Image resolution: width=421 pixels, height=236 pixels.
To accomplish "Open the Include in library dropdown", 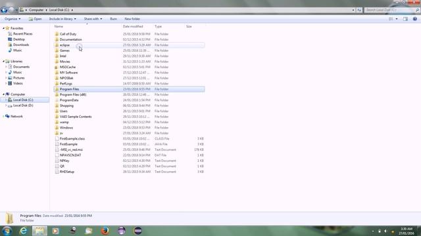I will tap(62, 19).
